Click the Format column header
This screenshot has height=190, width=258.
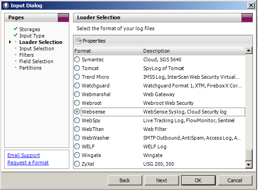point(108,51)
